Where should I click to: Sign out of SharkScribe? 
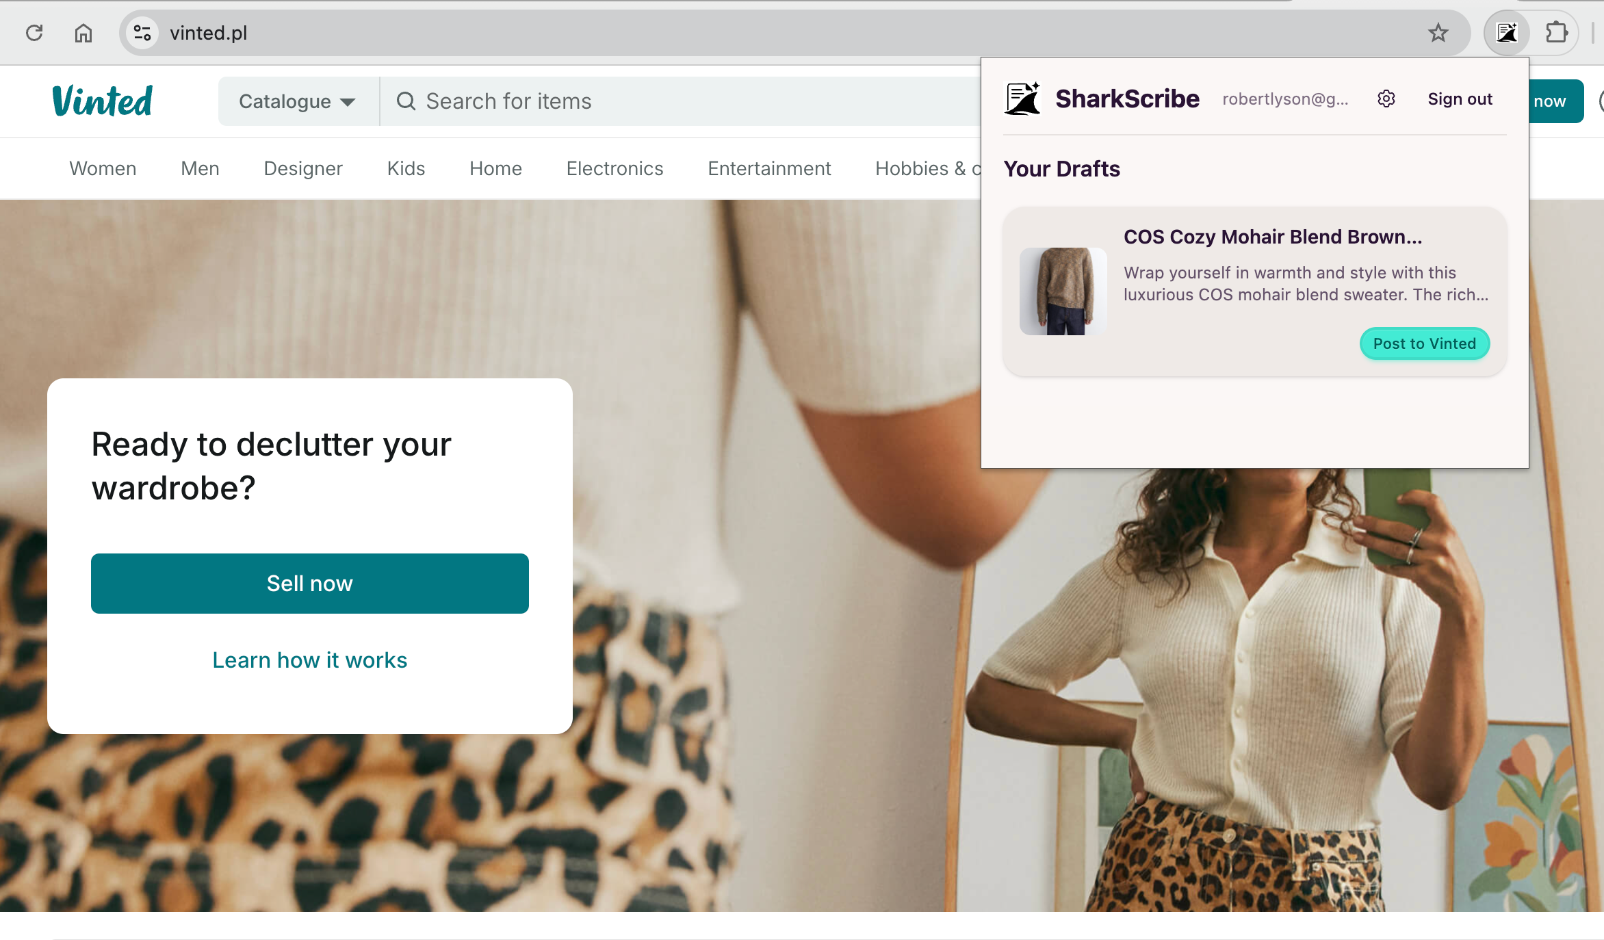[x=1460, y=99]
